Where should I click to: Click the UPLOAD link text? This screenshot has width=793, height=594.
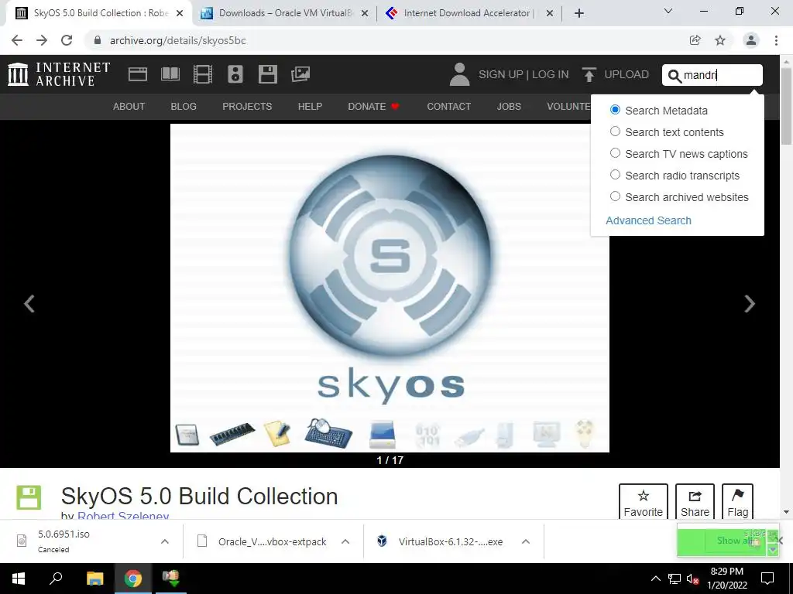tap(627, 75)
